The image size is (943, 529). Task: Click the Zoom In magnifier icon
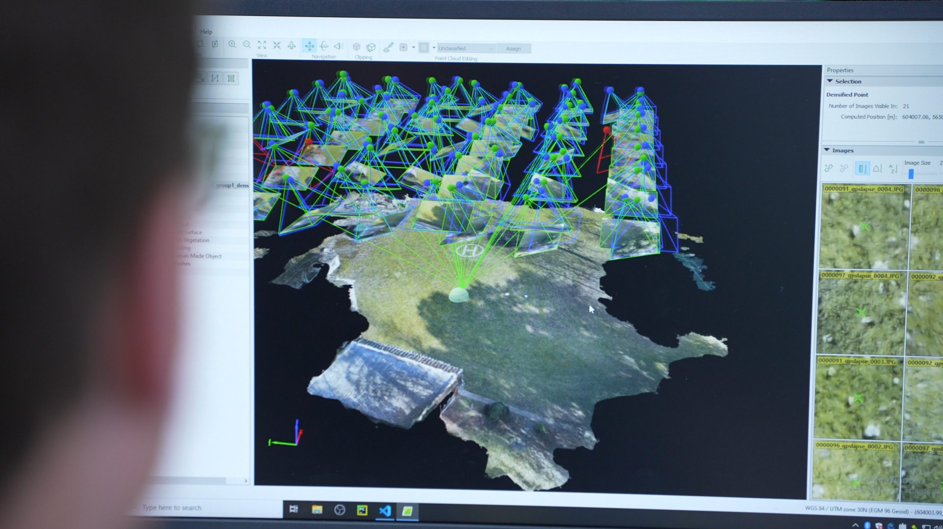(x=232, y=45)
